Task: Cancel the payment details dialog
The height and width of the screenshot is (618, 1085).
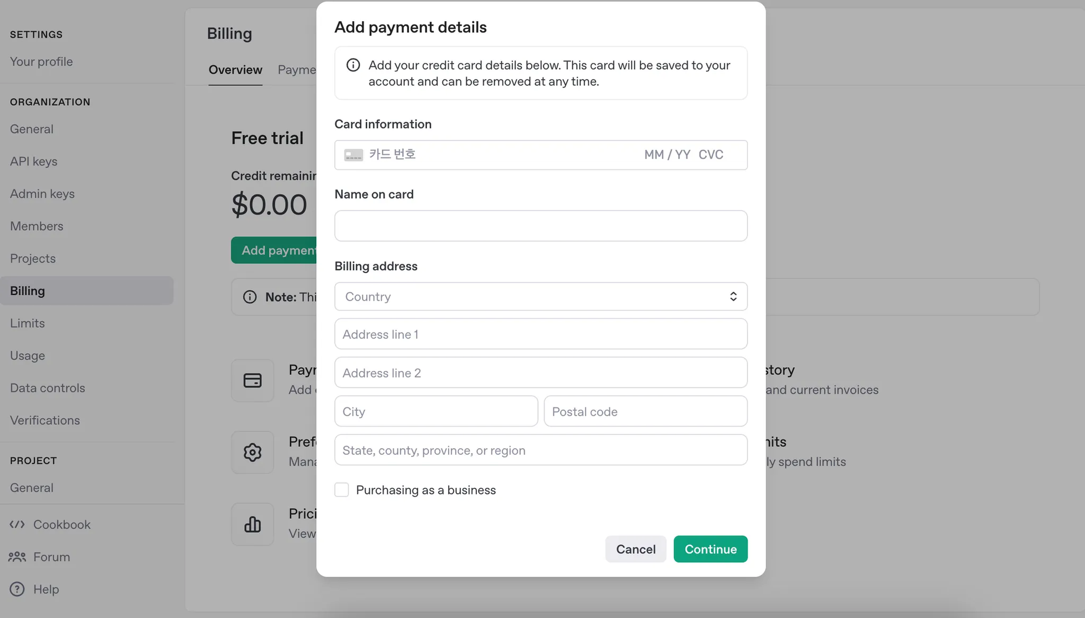Action: (636, 549)
